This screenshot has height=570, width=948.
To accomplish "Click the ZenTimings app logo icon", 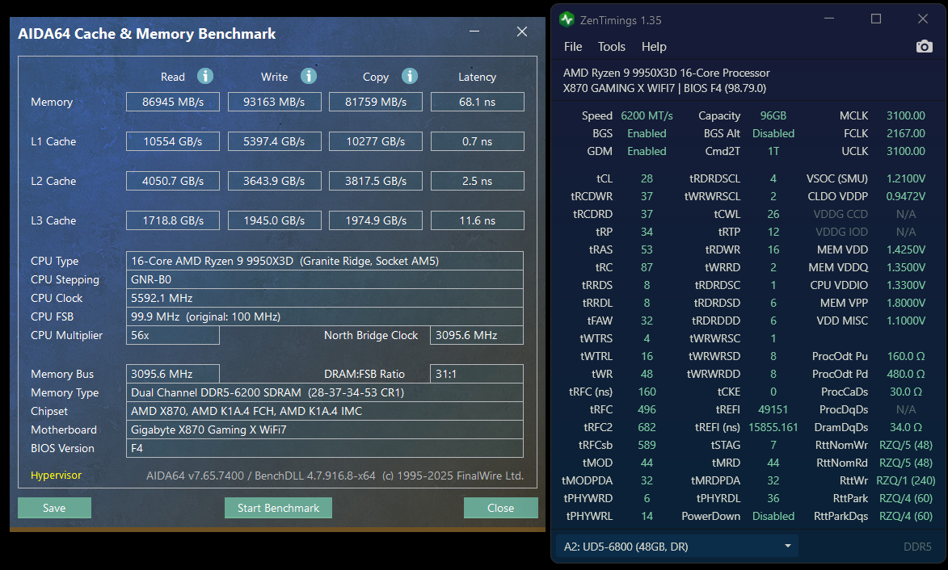I will click(x=567, y=20).
